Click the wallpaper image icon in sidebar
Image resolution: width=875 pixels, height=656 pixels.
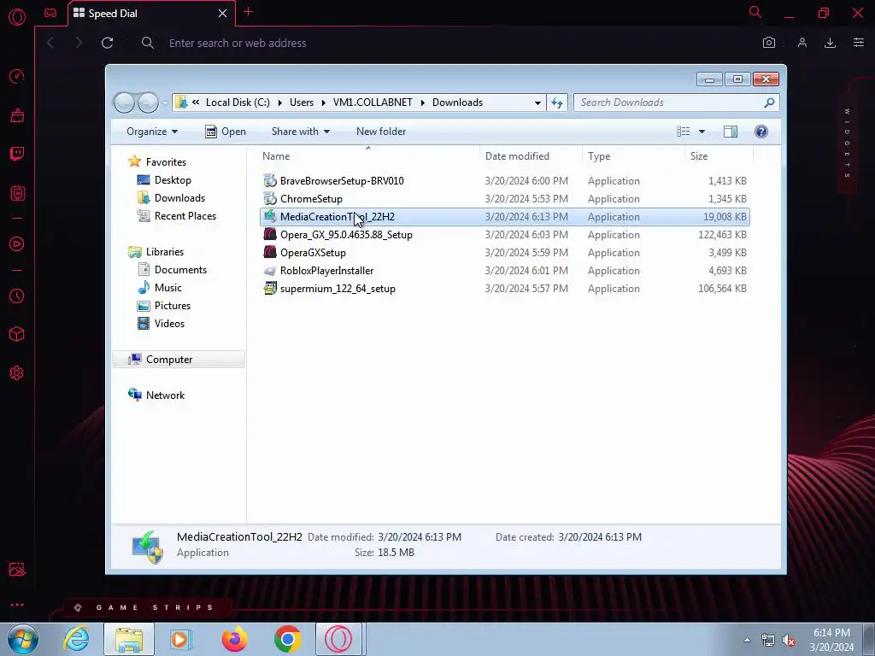(17, 569)
